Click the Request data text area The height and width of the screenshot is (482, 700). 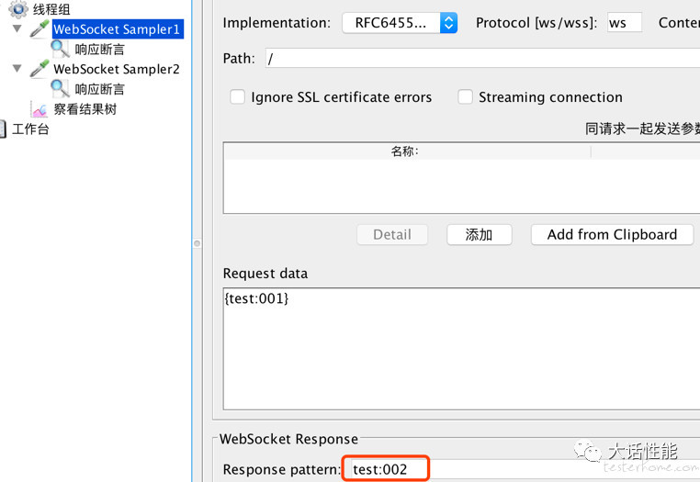tap(461, 349)
